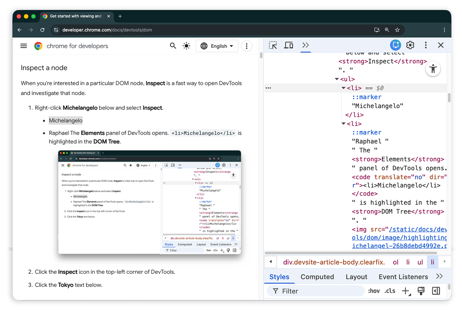Toggle the rendering emulations paintbrush icon
Screen dimensions: 462x312
click(421, 291)
